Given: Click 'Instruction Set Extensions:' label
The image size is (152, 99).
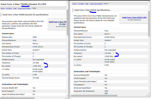Looking at the screenshot, I should click(84, 91).
